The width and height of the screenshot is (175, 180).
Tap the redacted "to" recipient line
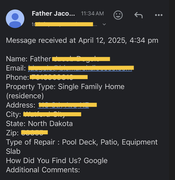click(x=65, y=25)
